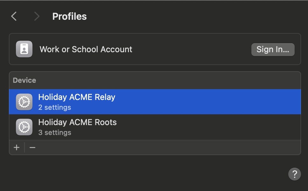
Task: Select the Holiday ACME Relay profile name
Action: click(x=77, y=97)
